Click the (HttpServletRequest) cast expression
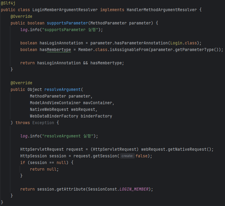This screenshot has width=225, height=206. point(115,150)
